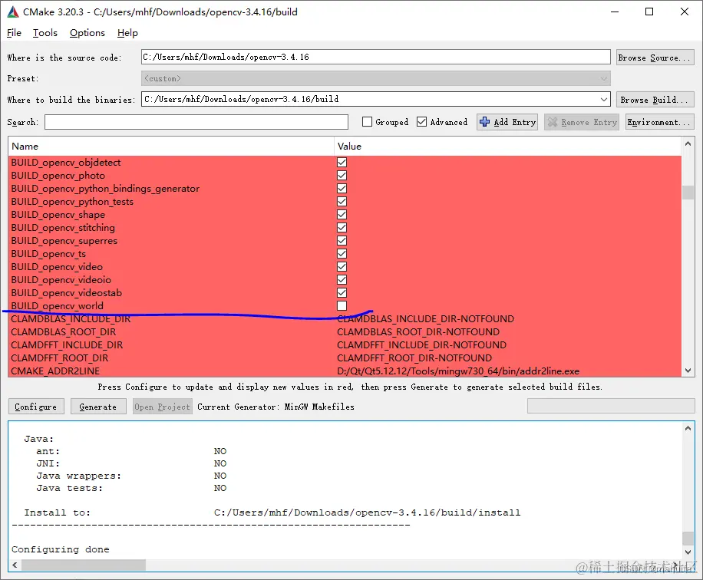Select the CLAMDFFT_INCLUDE_DIR entry name
This screenshot has height=580, width=703.
click(x=67, y=344)
